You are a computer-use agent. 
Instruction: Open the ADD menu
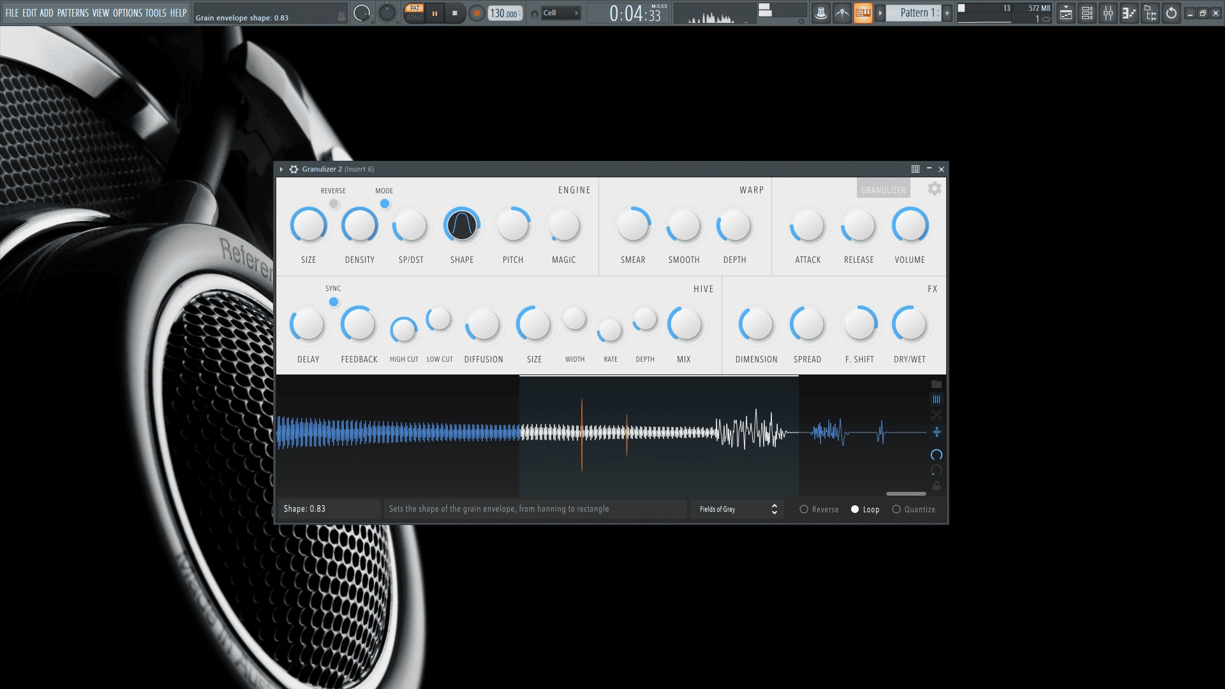[47, 13]
